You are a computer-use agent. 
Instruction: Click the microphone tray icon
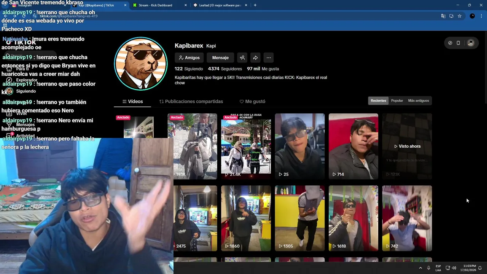point(428,268)
